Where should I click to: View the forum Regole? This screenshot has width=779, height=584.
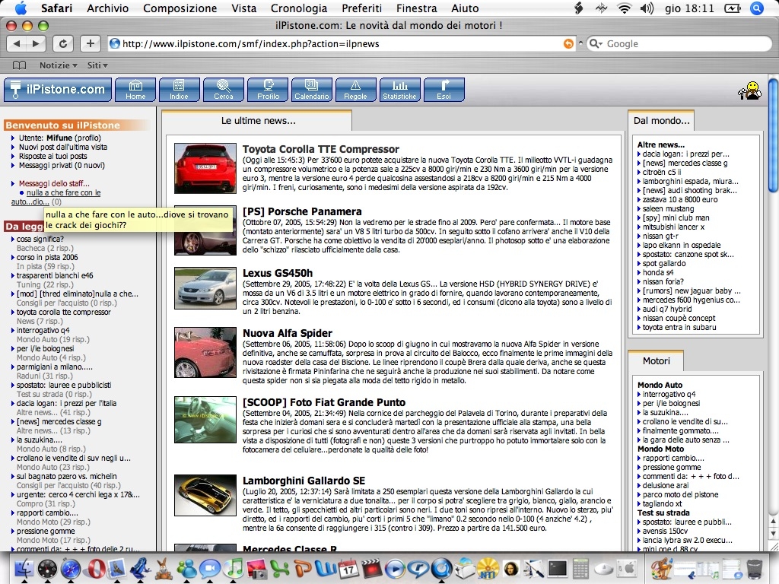coord(356,90)
